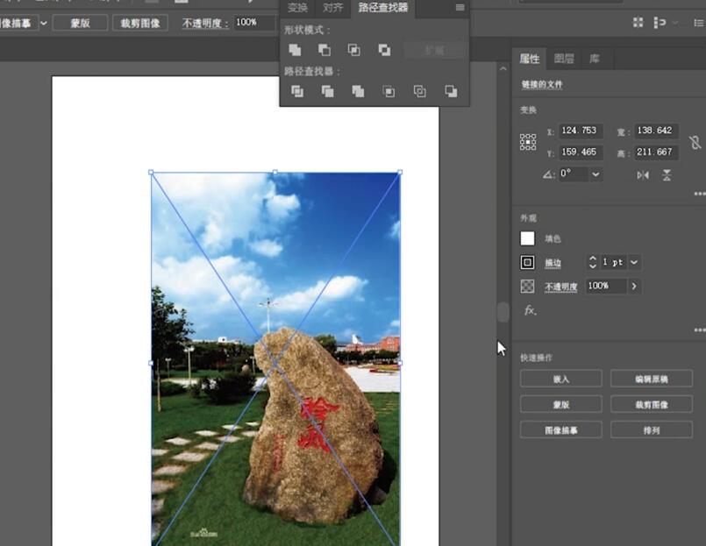Image resolution: width=706 pixels, height=546 pixels.
Task: Click the Minus Front shape mode icon
Action: 324,50
